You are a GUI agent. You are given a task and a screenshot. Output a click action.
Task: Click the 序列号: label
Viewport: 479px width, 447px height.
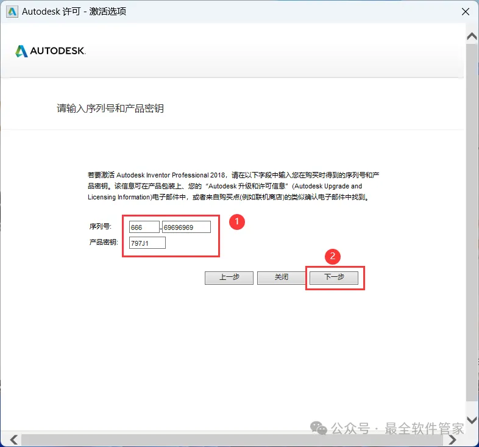click(101, 226)
